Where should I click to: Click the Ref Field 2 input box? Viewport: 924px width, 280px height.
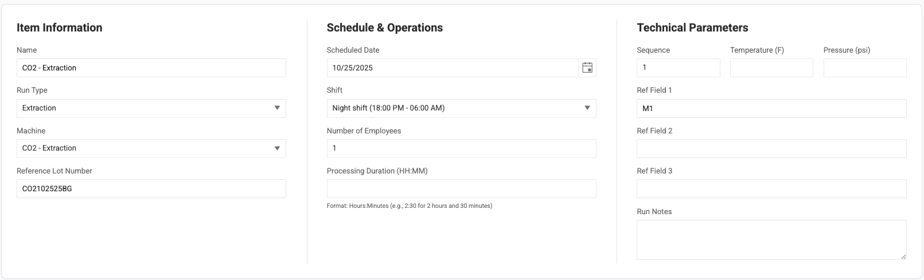click(x=771, y=148)
